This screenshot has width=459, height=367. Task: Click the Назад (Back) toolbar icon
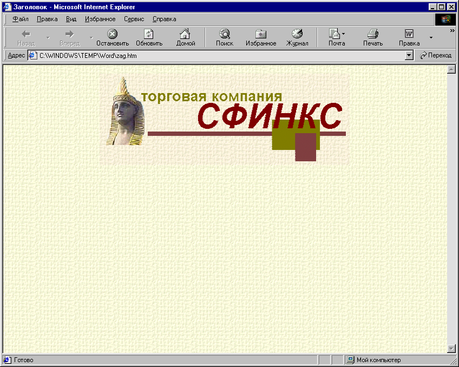tap(26, 34)
